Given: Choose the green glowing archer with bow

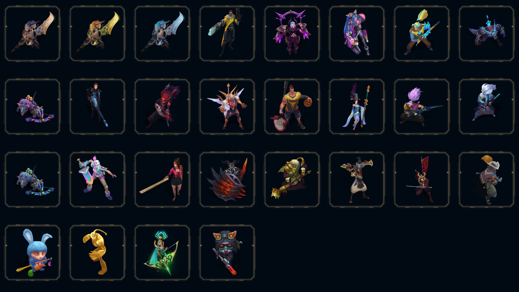Looking at the screenshot, I should 162,253.
